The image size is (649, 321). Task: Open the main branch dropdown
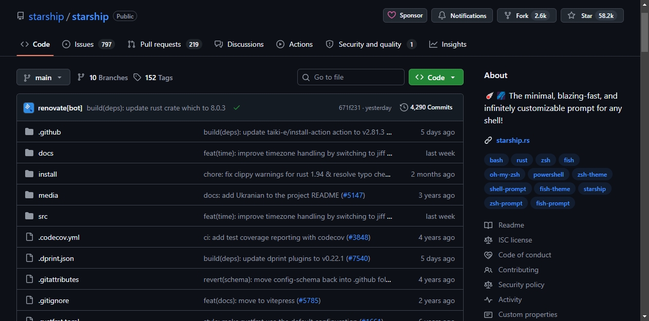[43, 78]
